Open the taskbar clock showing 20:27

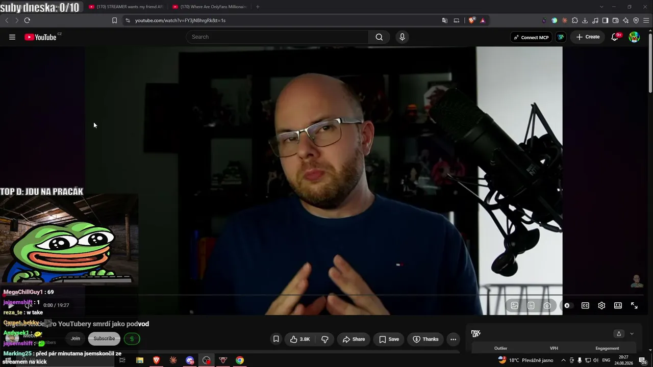point(623,360)
